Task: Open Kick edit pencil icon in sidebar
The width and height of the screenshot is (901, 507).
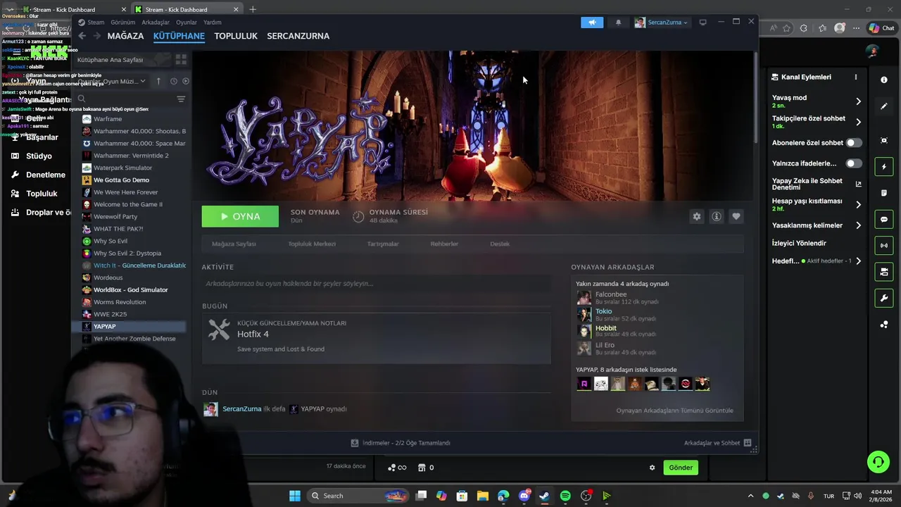Action: tap(884, 106)
